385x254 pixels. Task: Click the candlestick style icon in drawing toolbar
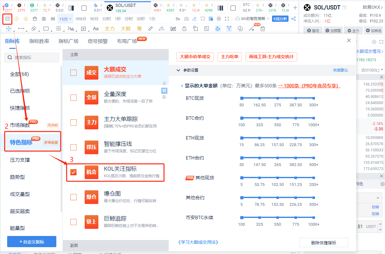pos(173,29)
